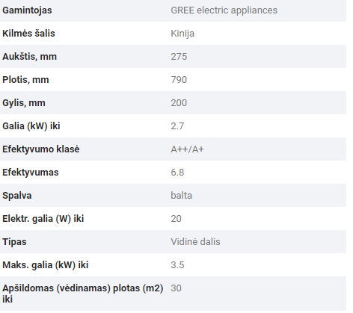353x313 pixels.
Task: Select the width value 790
Action: [179, 80]
